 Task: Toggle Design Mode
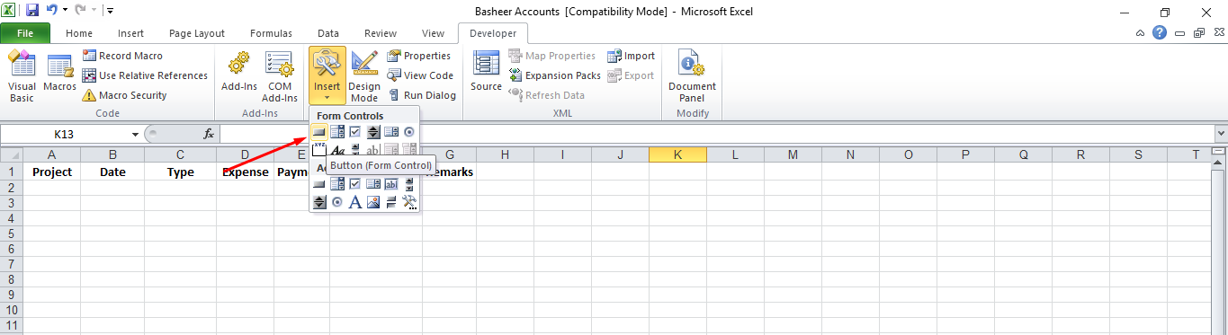coord(364,76)
